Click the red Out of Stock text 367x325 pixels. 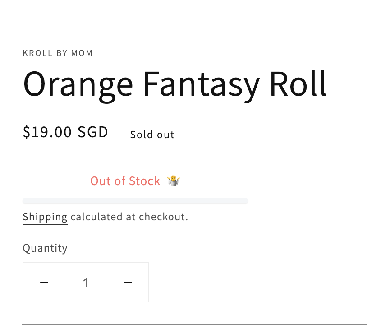tap(125, 181)
